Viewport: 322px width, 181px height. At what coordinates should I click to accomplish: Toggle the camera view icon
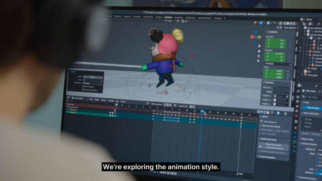point(258,56)
